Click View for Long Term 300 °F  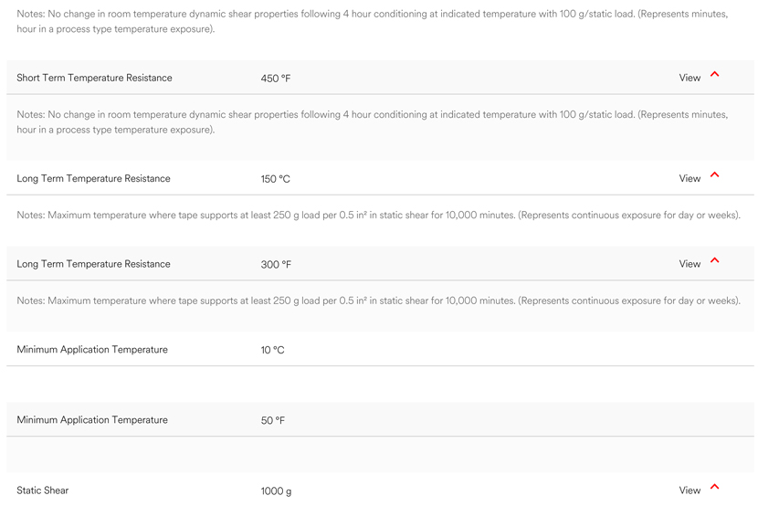click(x=690, y=264)
